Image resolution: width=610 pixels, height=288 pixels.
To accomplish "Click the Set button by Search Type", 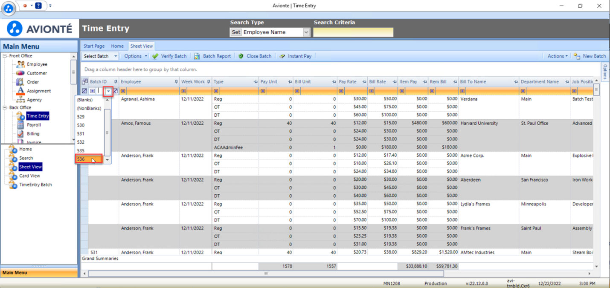I will [x=236, y=32].
